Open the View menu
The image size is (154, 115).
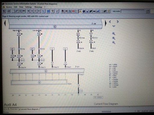pos(21,7)
